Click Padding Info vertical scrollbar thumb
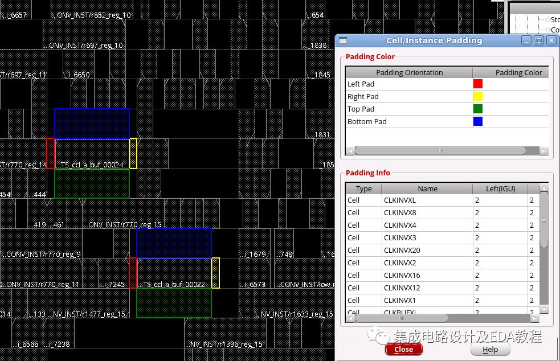Screen dimensions: 560x361 [x=544, y=220]
